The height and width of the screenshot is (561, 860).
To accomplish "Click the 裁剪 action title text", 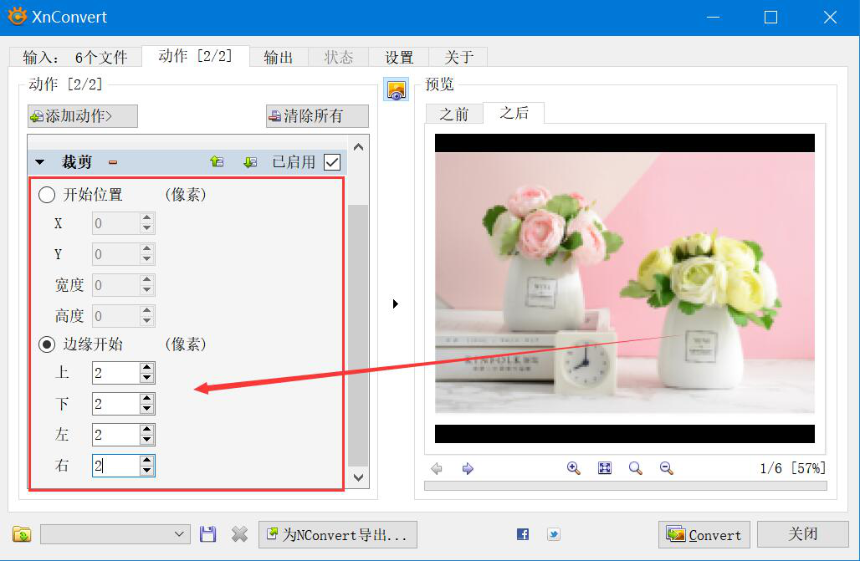I will click(x=77, y=162).
